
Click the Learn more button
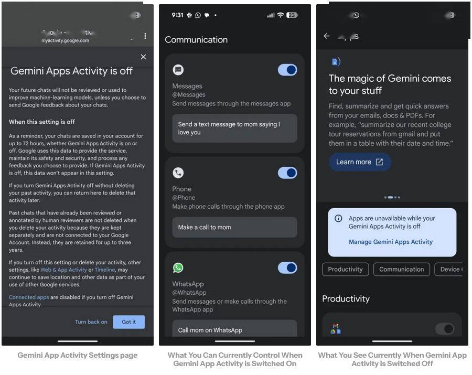(x=360, y=162)
